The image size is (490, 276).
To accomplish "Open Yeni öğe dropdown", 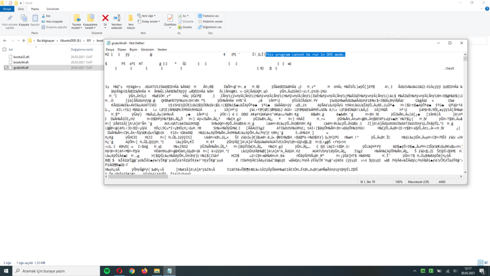I will pyautogui.click(x=146, y=16).
